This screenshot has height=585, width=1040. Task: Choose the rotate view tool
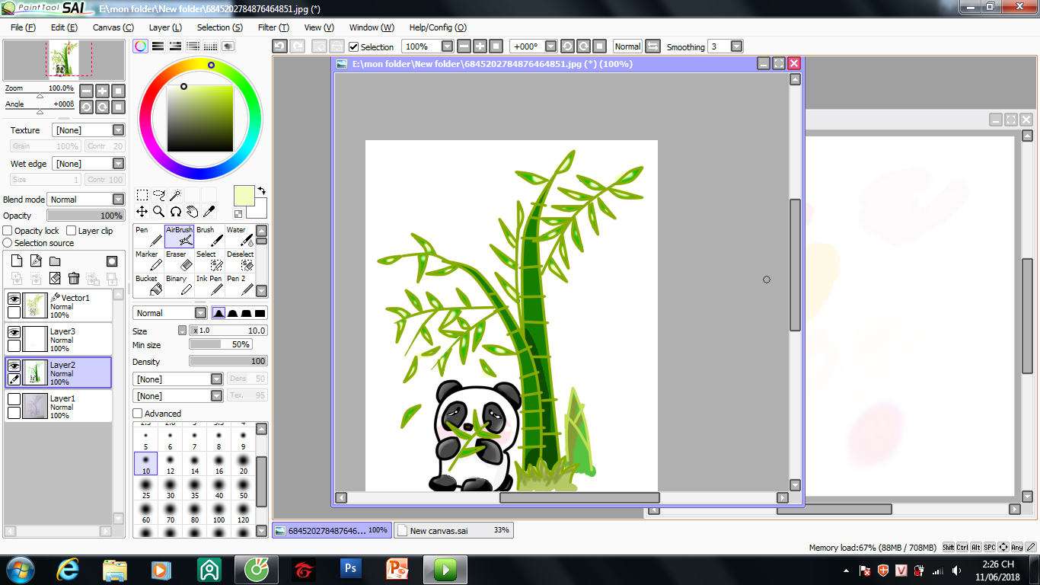click(x=175, y=212)
